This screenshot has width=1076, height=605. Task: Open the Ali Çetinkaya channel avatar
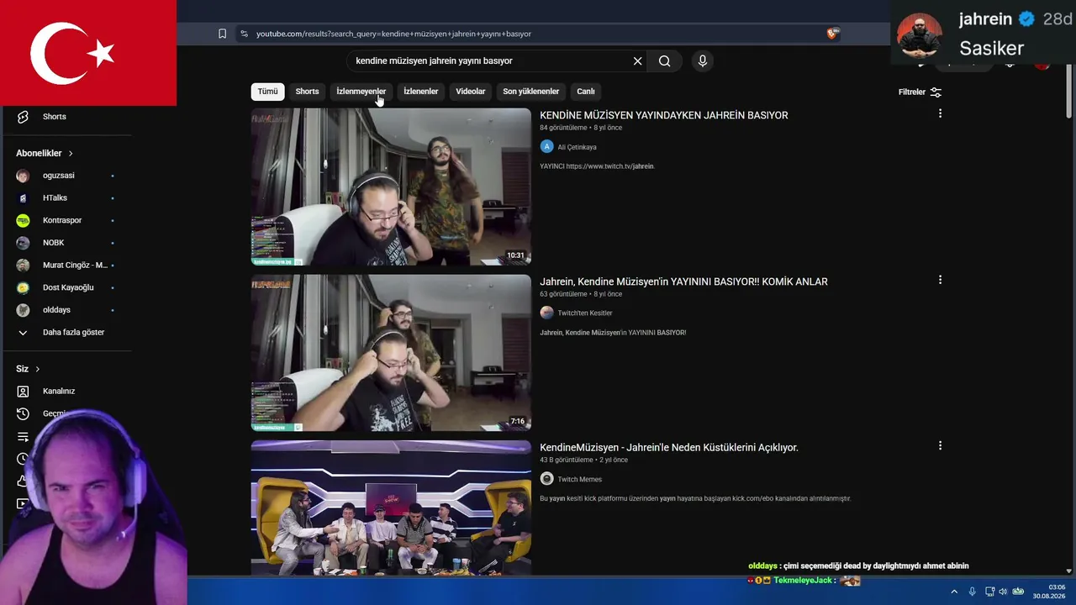pos(546,147)
